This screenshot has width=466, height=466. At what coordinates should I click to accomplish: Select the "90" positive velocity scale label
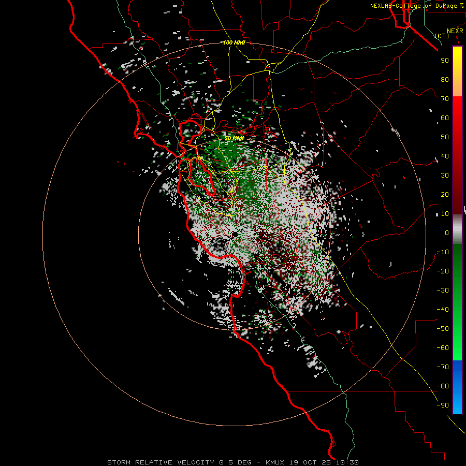pos(445,61)
